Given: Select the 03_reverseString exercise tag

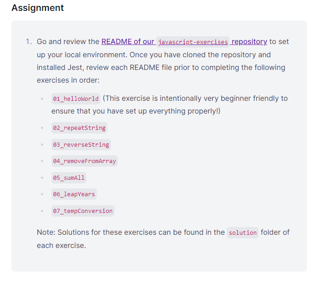Looking at the screenshot, I should (81, 145).
